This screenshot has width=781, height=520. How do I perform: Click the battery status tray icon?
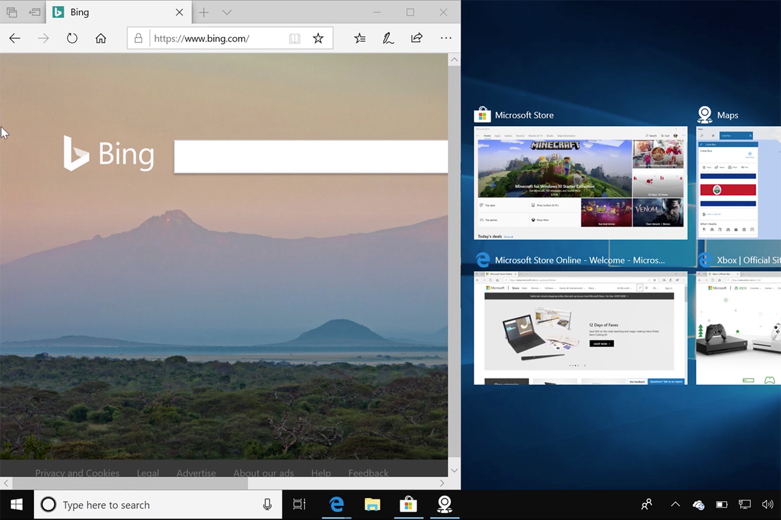pos(722,505)
